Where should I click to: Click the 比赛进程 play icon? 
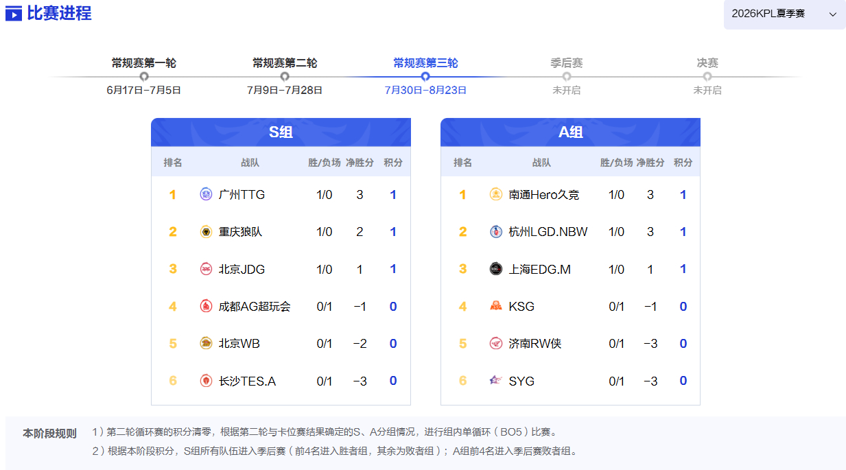click(14, 13)
